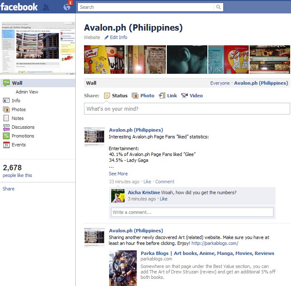Click the Website label under page title
The width and height of the screenshot is (291, 286).
(92, 37)
